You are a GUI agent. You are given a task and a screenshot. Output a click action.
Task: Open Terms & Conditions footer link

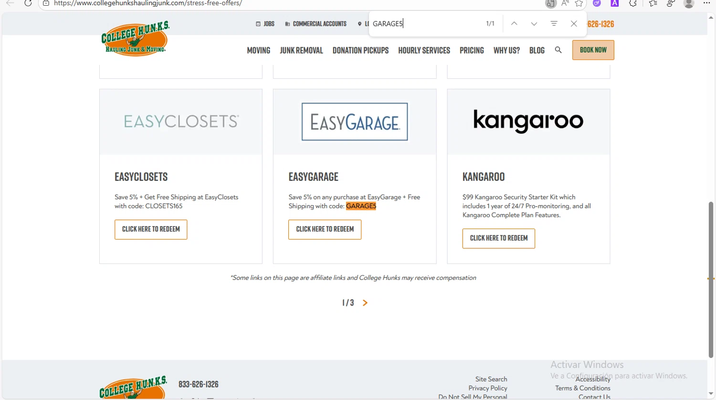(x=582, y=388)
